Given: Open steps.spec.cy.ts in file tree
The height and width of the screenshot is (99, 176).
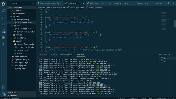Looking at the screenshot, I should click(x=21, y=23).
